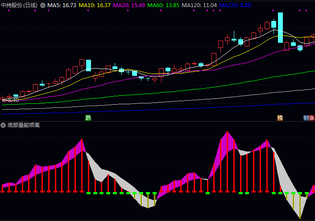
Task: Click the highest magenta peak in the indicator
Action: [x=227, y=132]
